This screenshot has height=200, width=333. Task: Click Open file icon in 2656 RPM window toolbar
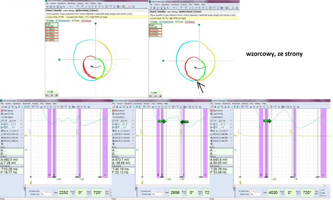pyautogui.click(x=114, y=107)
